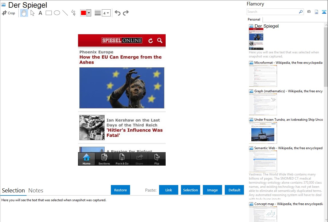Click the Concept map - Wikipedia title
328x222 pixels.
click(288, 204)
